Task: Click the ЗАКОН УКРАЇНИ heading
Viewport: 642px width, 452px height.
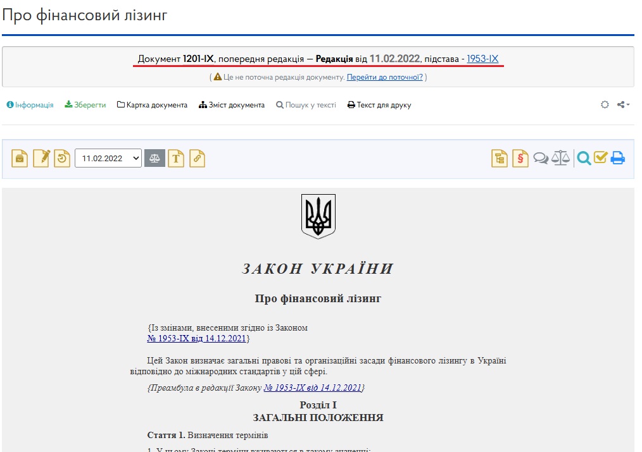Action: pyautogui.click(x=318, y=269)
